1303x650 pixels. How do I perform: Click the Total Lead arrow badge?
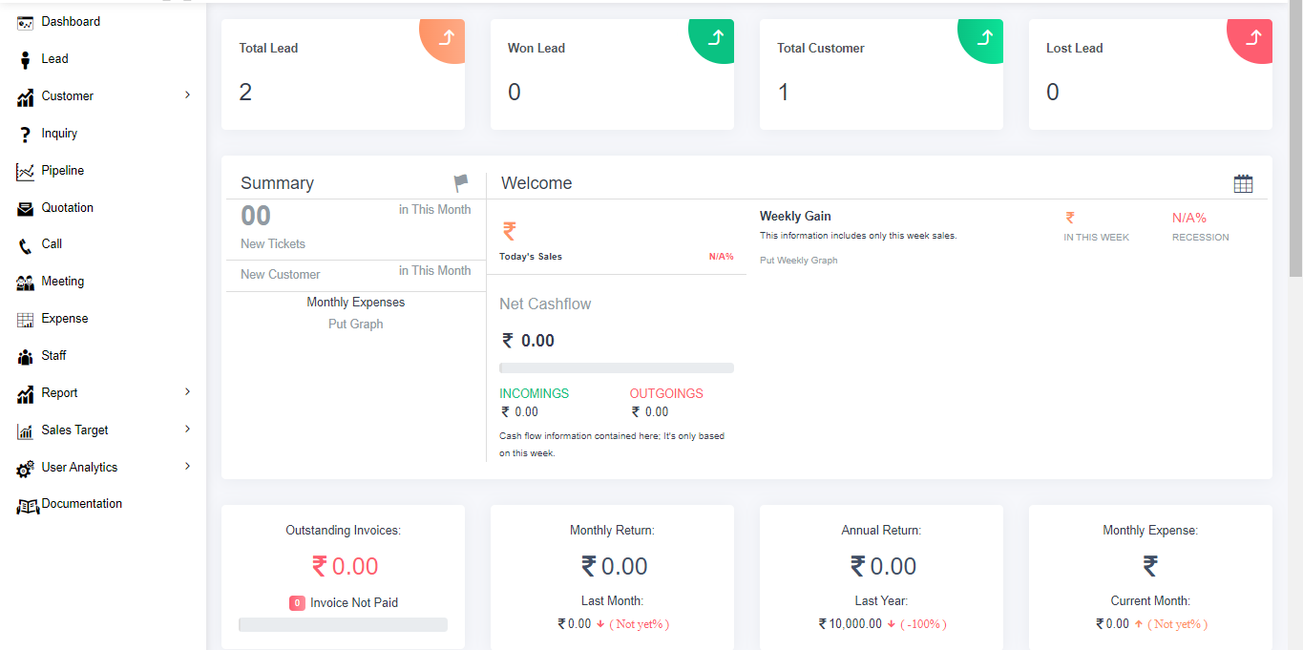click(446, 38)
